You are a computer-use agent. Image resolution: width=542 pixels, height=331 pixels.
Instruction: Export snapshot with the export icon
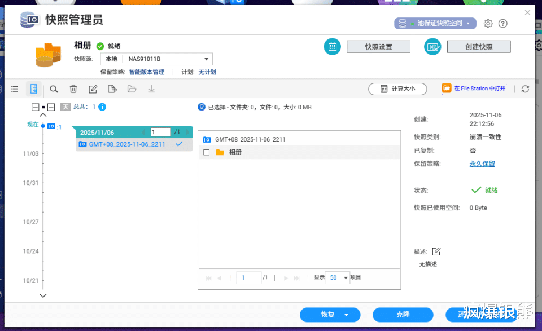(112, 89)
